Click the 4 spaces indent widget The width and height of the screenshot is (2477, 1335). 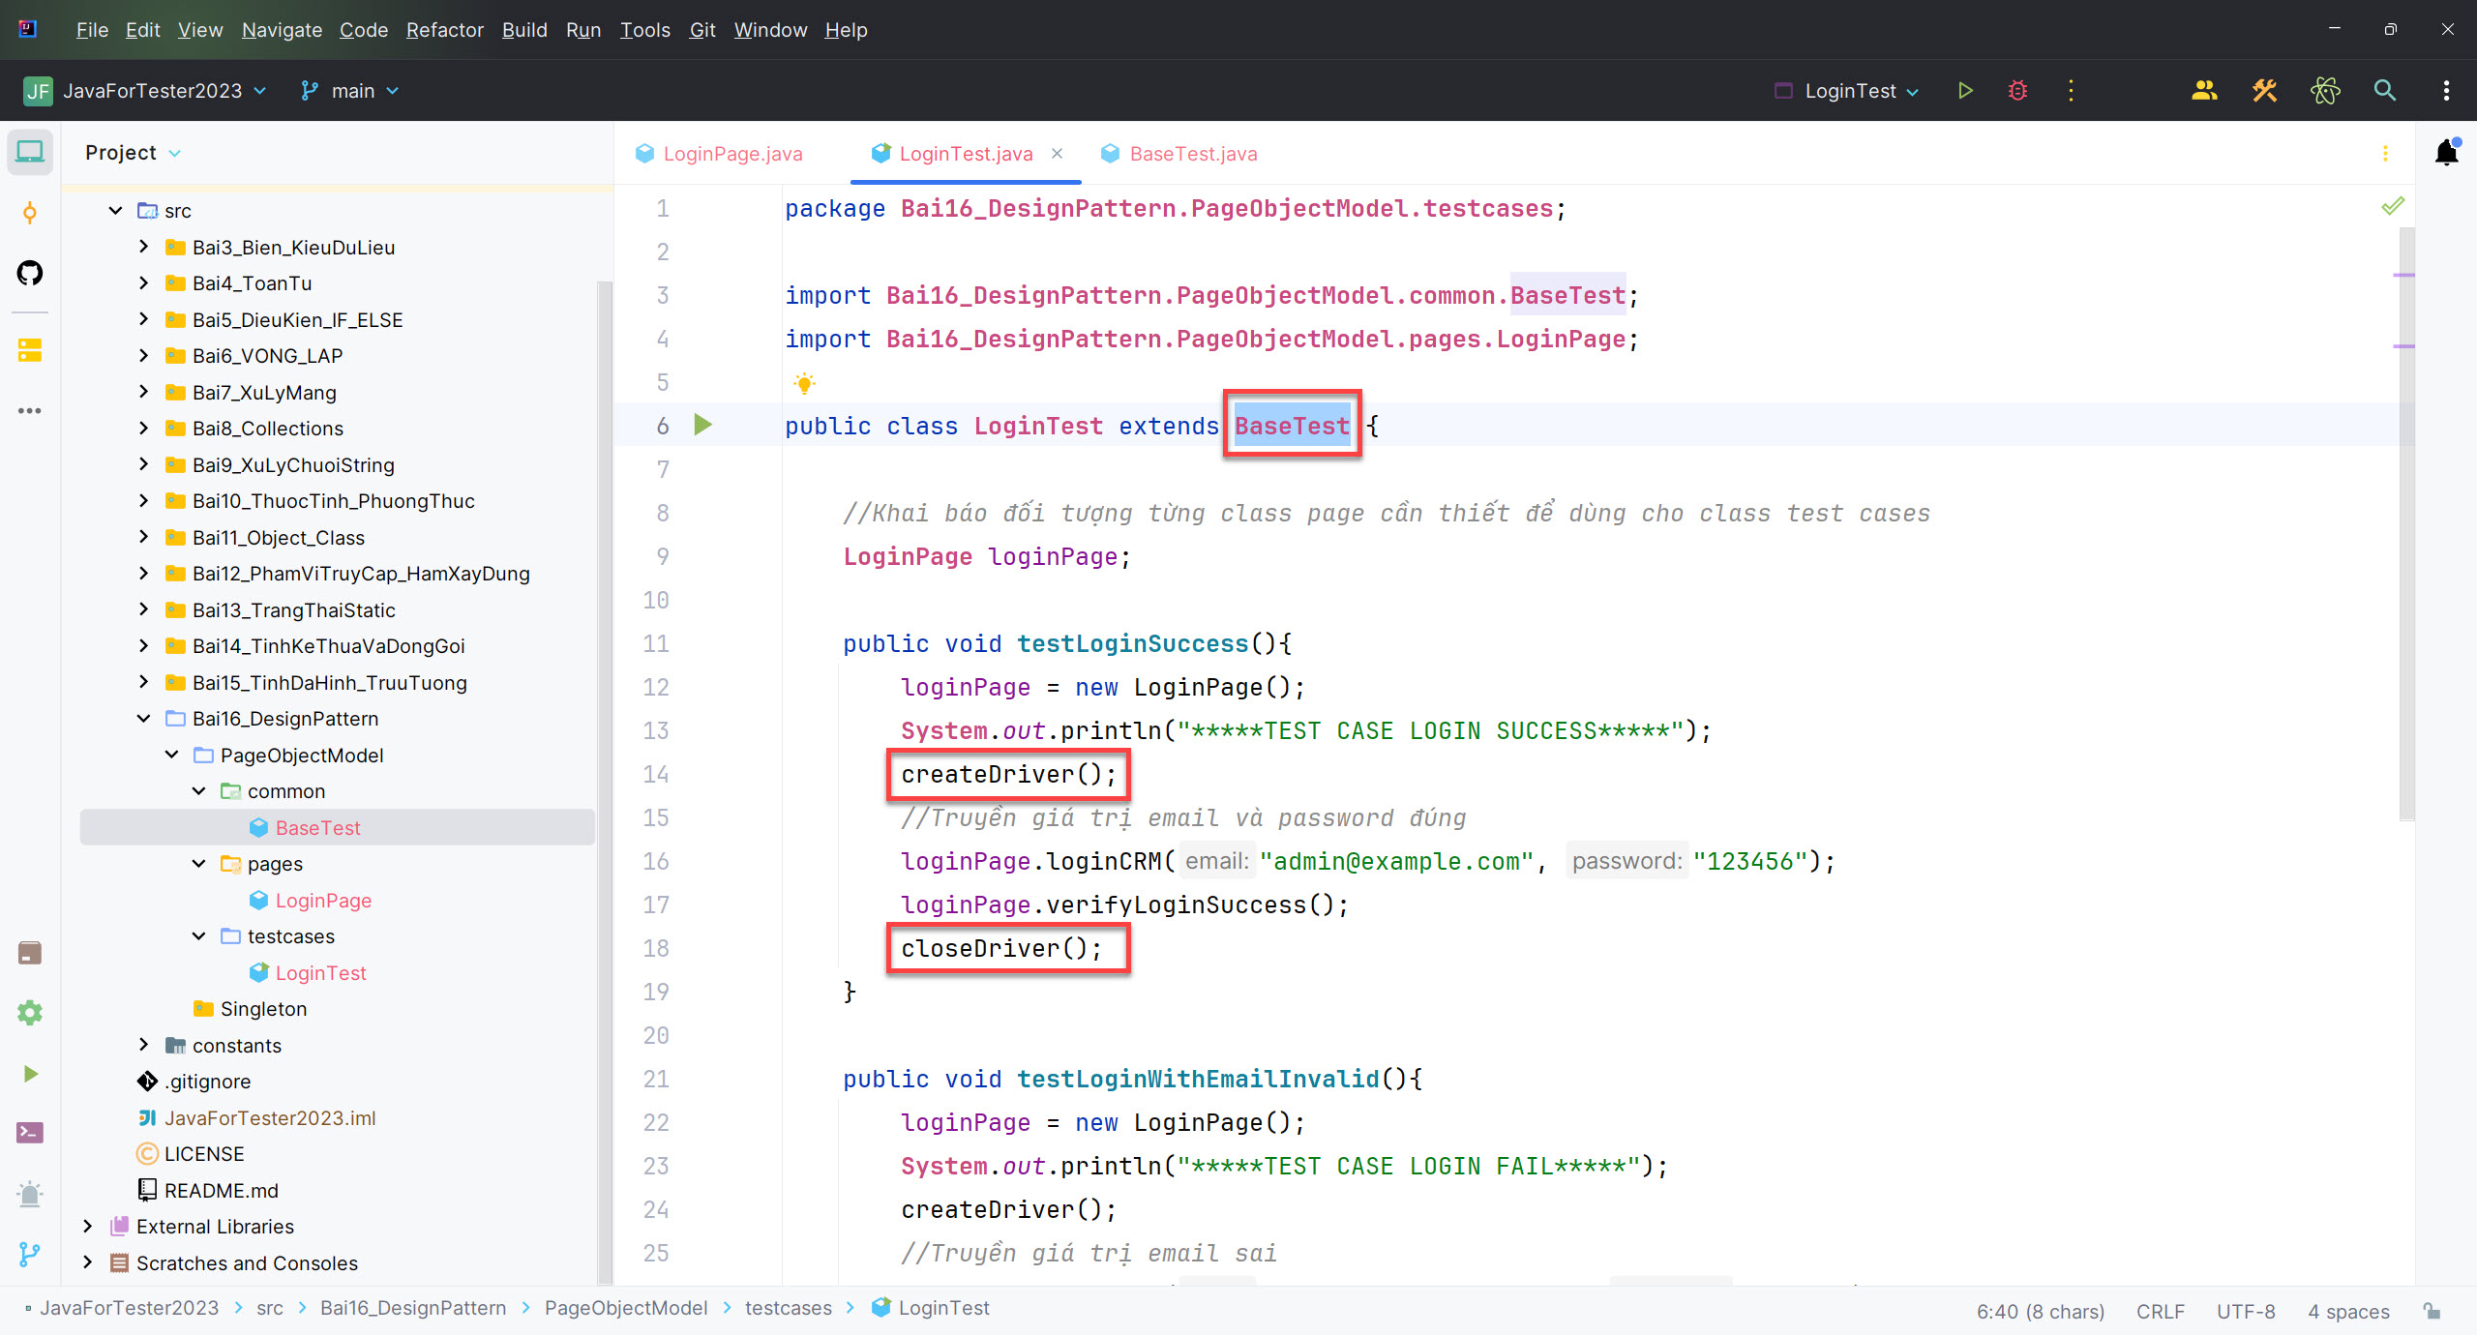coord(2348,1312)
